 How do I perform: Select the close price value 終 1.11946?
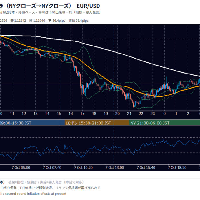(x=37, y=21)
